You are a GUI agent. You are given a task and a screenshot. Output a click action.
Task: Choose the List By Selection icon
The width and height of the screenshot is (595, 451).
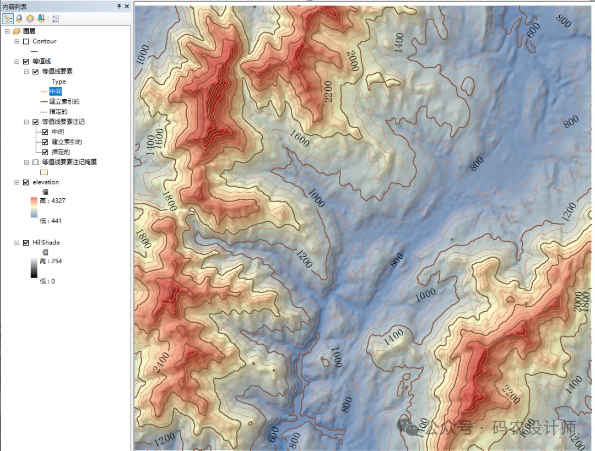pyautogui.click(x=41, y=18)
